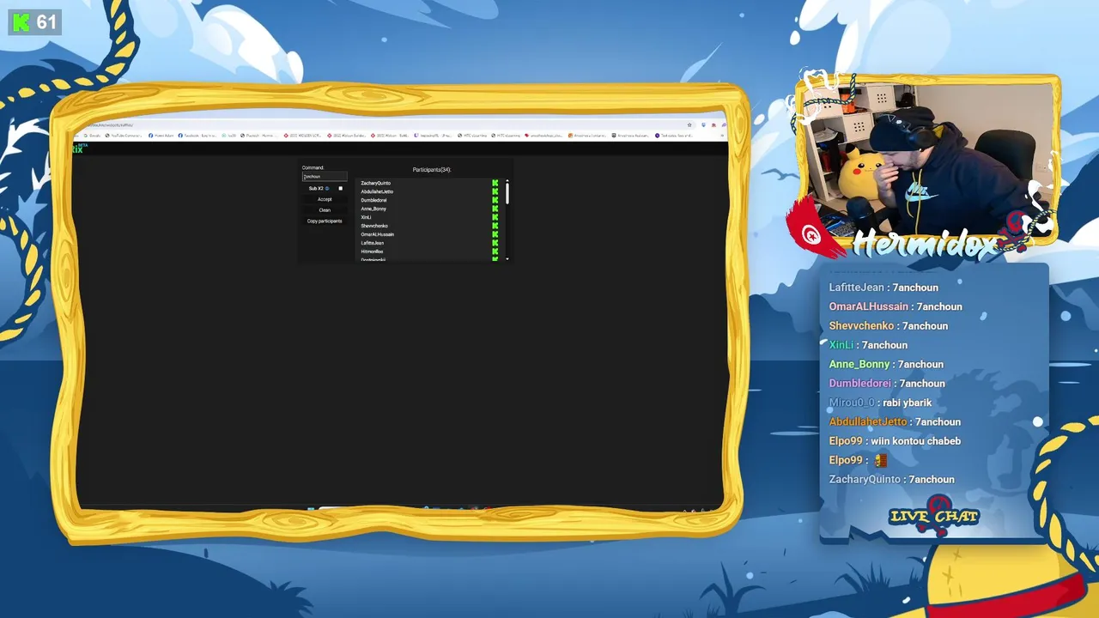
Task: Click scroll-up arrow of participants list
Action: coord(507,180)
